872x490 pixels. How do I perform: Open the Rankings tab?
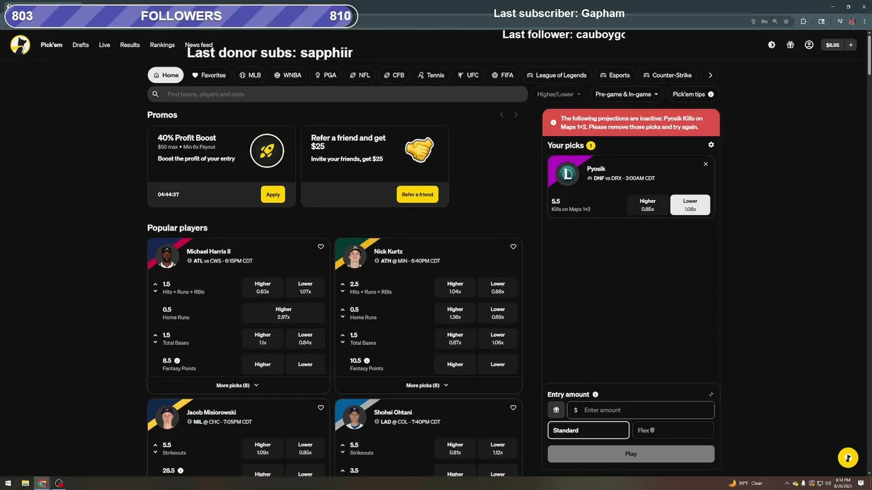pos(162,45)
